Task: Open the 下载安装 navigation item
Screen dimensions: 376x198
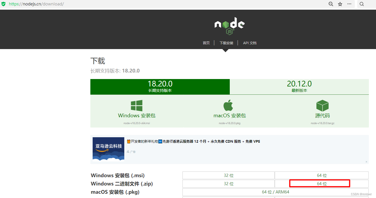Action: [226, 43]
